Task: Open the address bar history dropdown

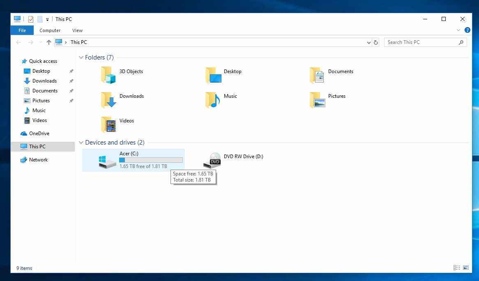Action: [368, 42]
